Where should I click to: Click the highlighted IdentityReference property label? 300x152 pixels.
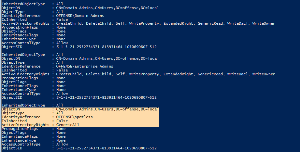pos(21,117)
